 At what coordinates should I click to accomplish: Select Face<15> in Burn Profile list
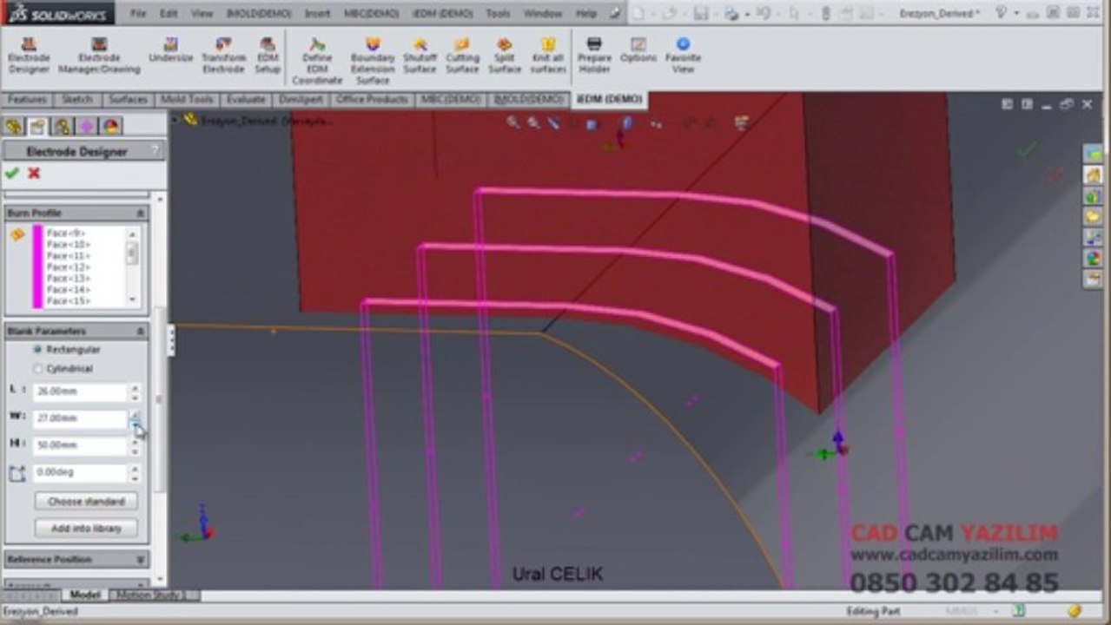(69, 301)
